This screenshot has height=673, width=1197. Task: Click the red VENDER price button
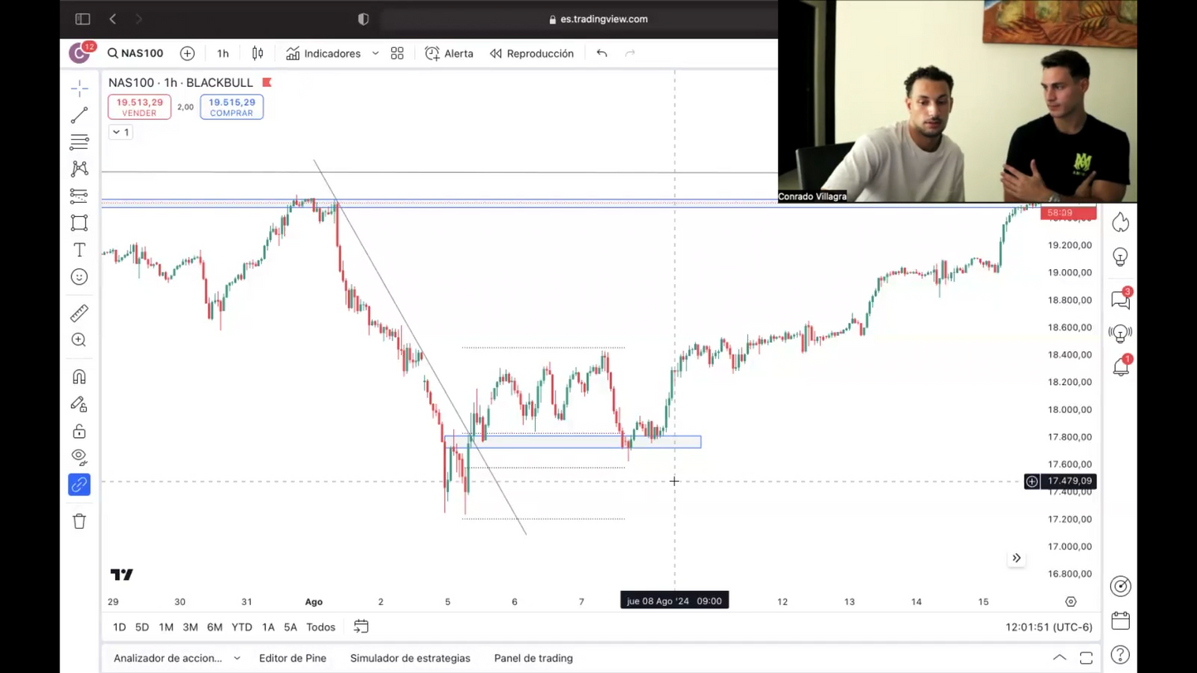coord(139,107)
